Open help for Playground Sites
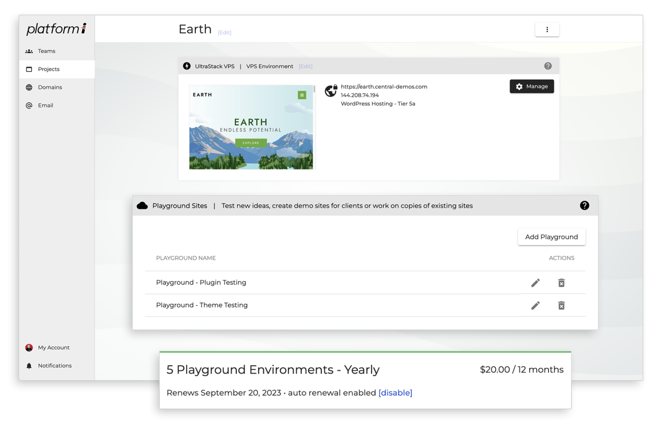 coord(584,205)
